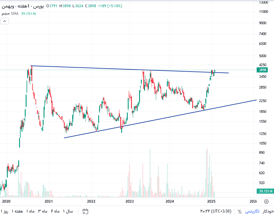
Task: Click the 2250 price axis label
Action: pos(263,101)
